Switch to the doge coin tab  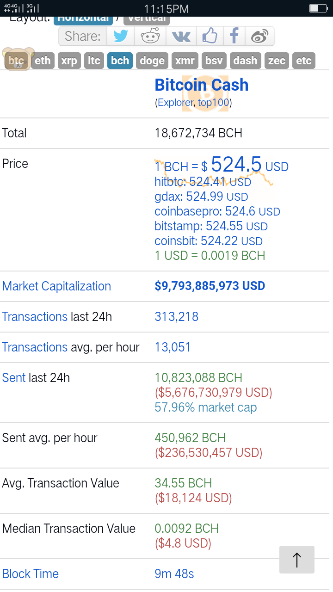(x=152, y=61)
